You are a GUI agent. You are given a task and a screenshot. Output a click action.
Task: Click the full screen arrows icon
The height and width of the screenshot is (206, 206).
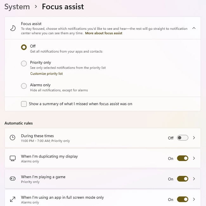[x=13, y=199]
